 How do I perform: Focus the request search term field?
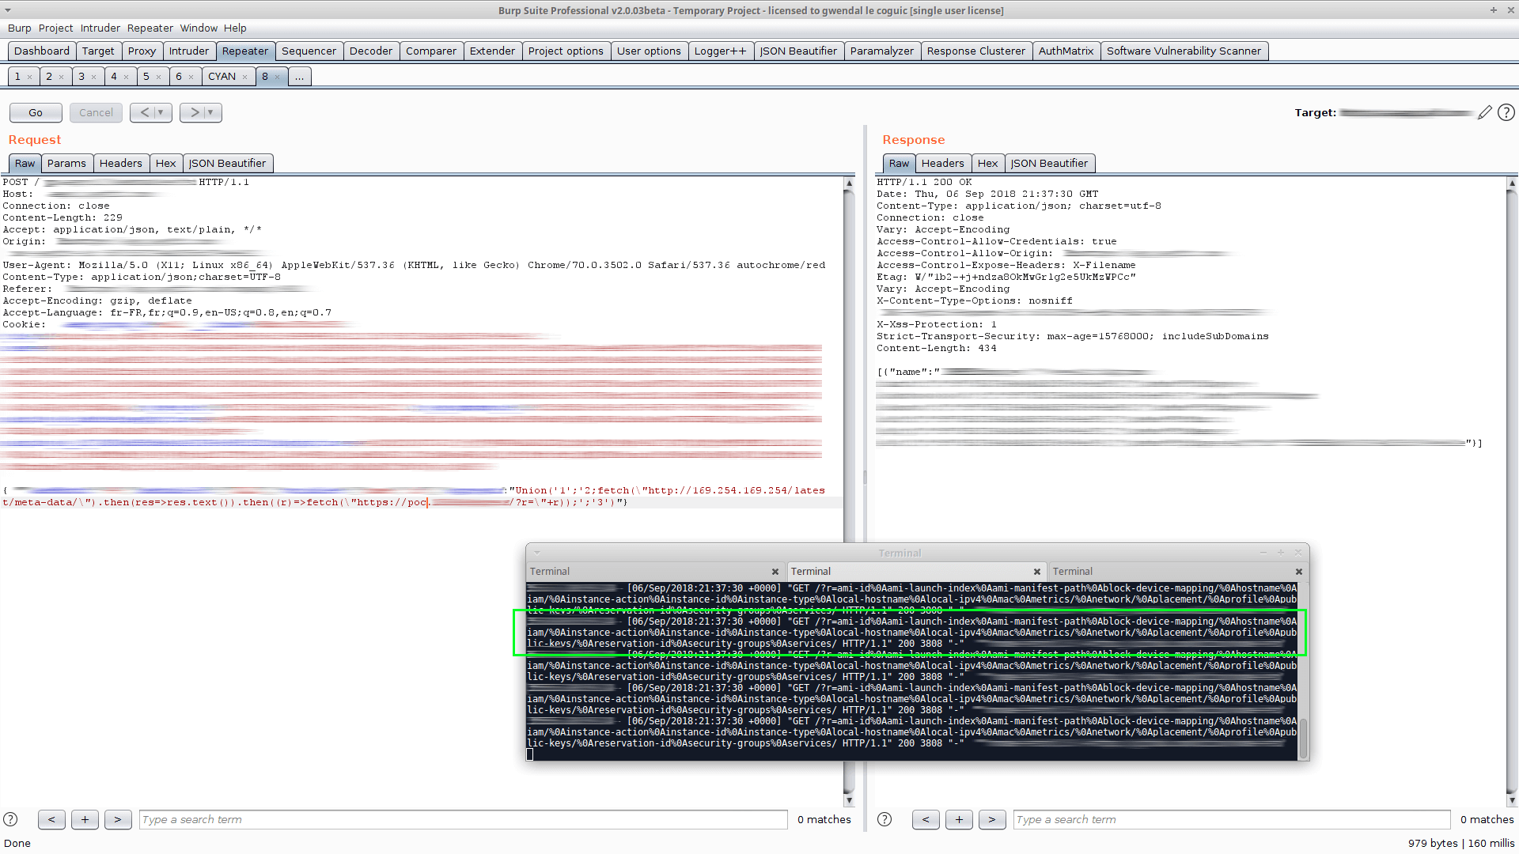click(464, 819)
